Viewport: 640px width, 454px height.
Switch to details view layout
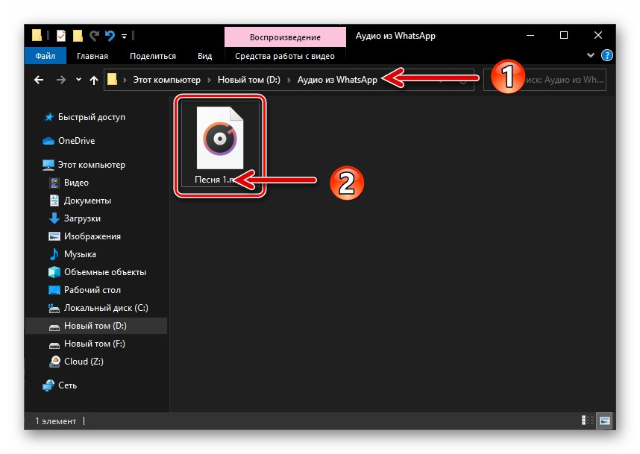[588, 420]
